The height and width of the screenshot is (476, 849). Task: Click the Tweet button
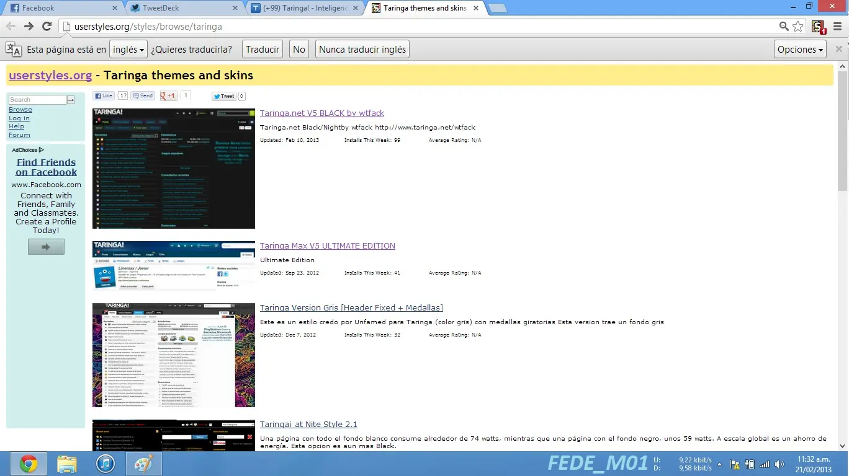(223, 96)
